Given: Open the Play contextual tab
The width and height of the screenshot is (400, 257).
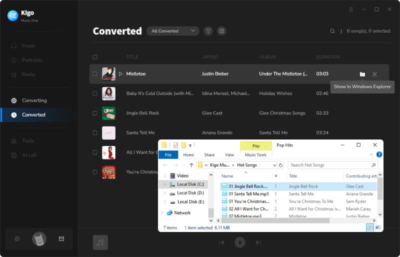Looking at the screenshot, I should pos(256,145).
